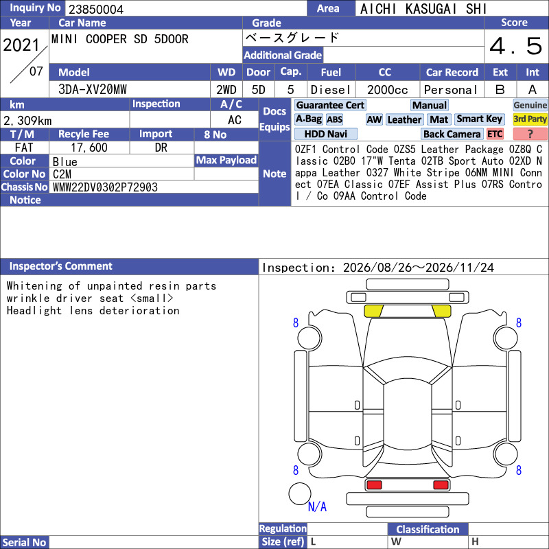This screenshot has height=549, width=549.
Task: Select the Back Camera badge
Action: [452, 134]
